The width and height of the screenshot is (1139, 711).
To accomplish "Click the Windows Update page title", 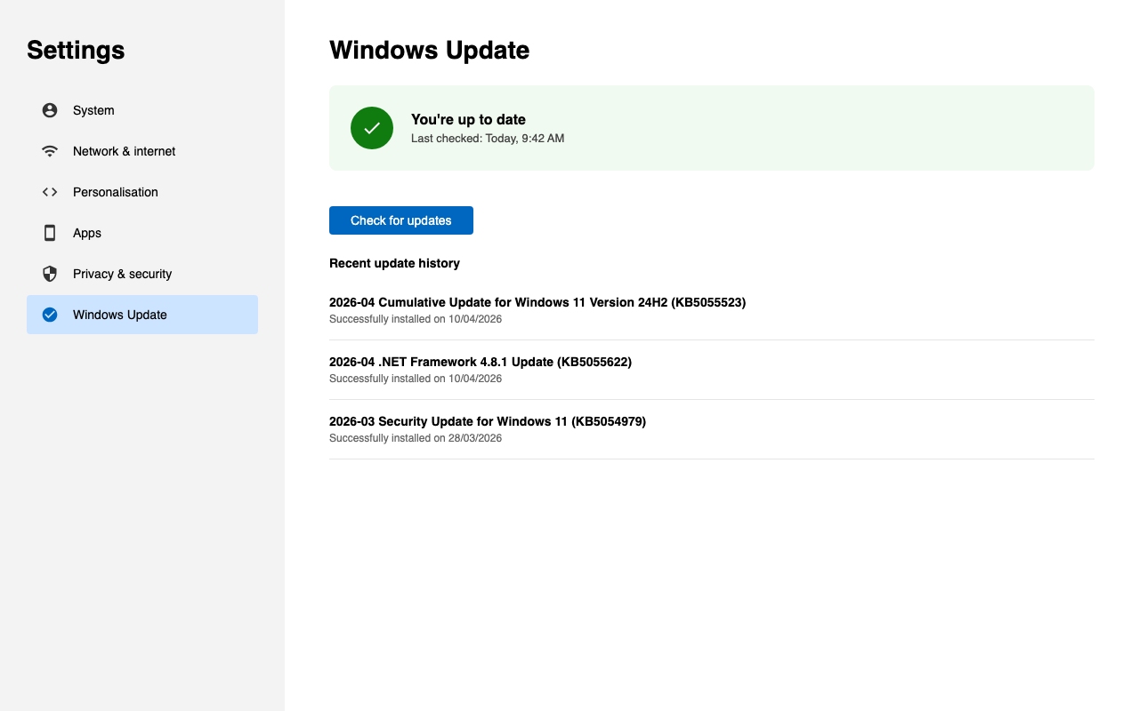I will pyautogui.click(x=430, y=50).
